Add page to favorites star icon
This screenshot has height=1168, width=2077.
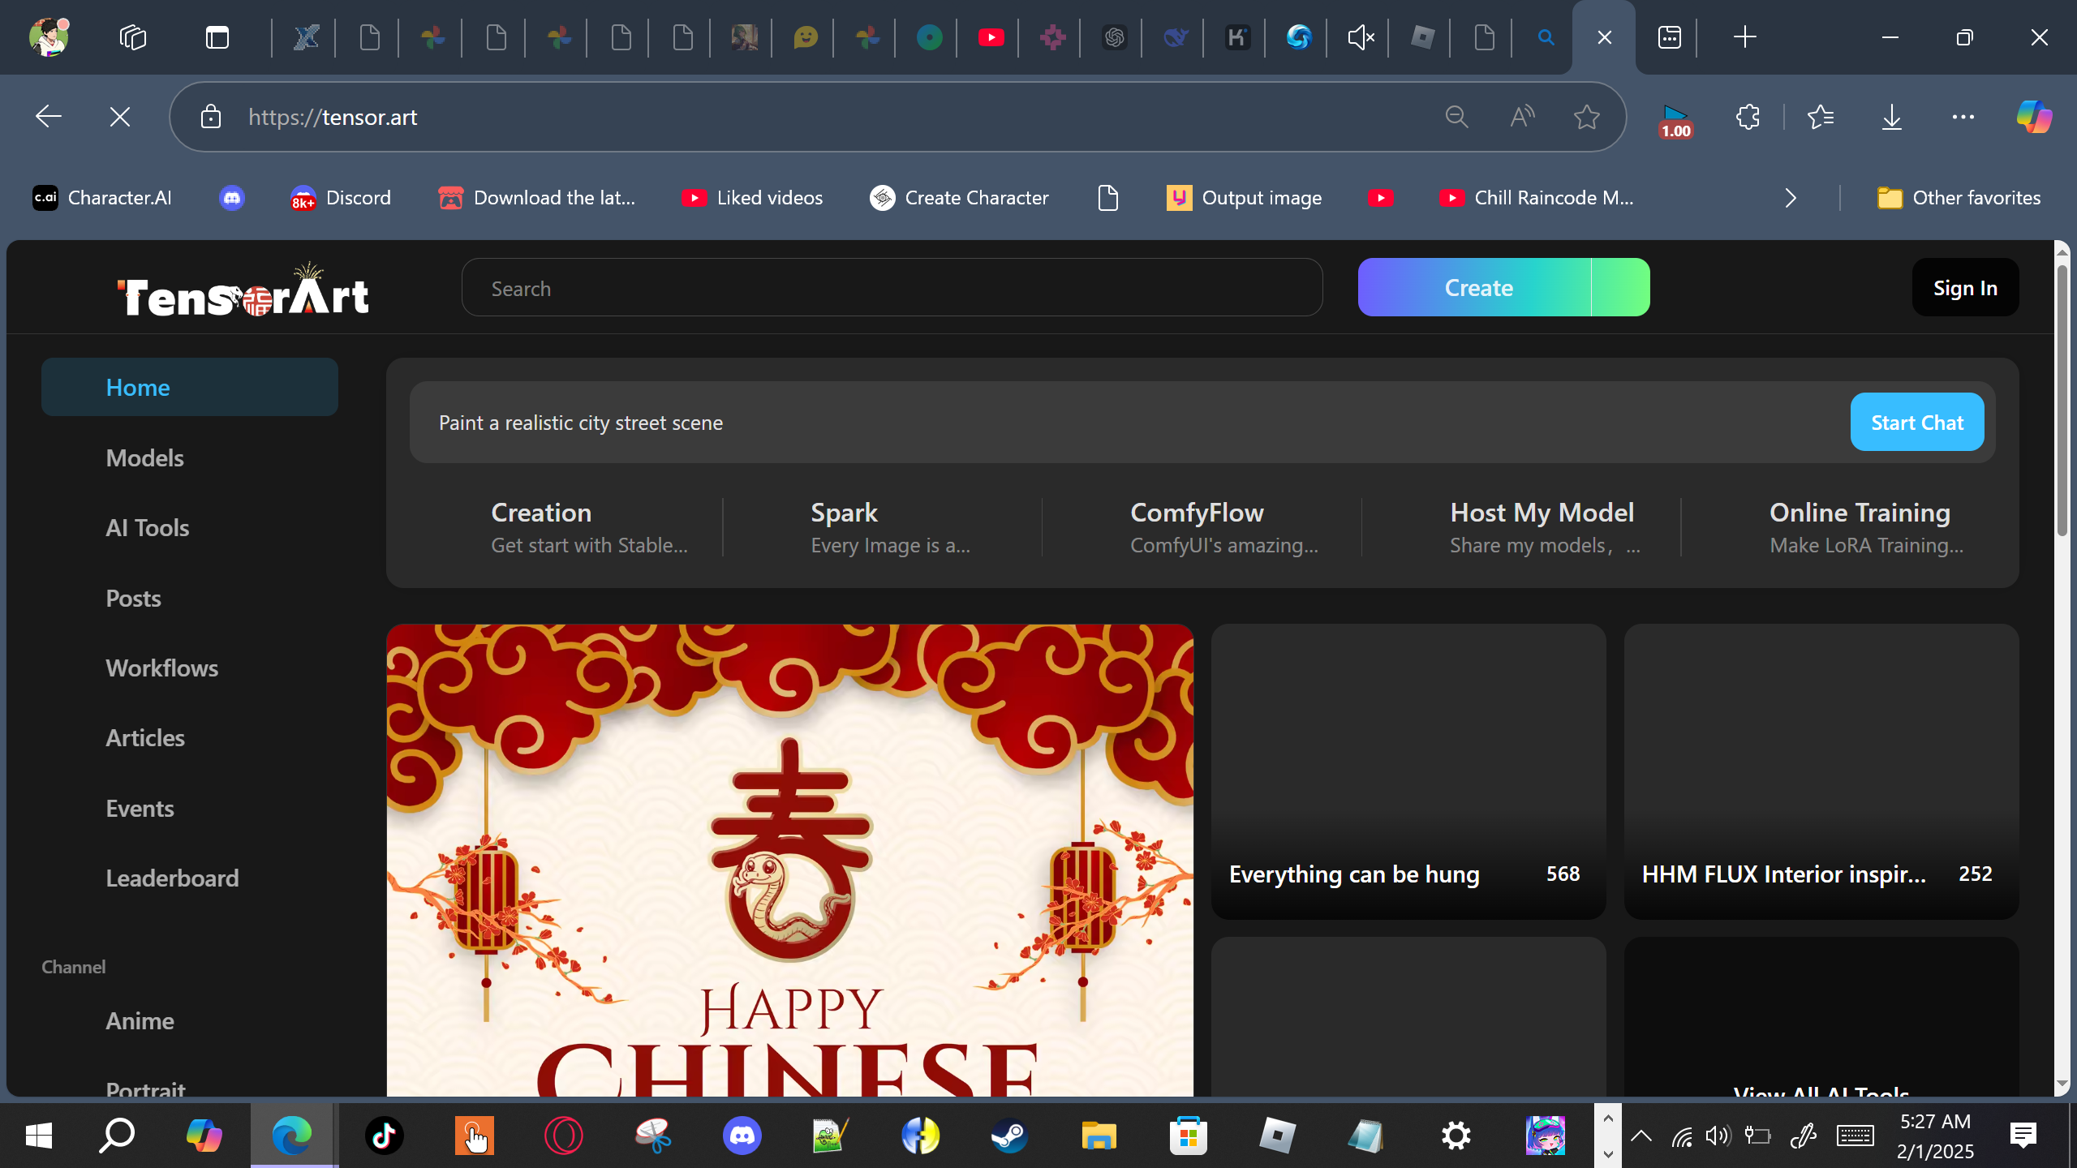tap(1586, 117)
